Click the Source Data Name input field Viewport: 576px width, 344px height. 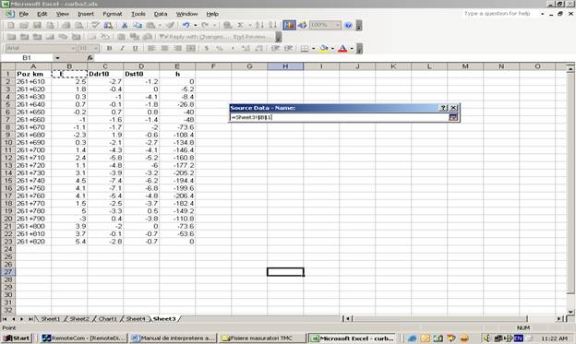pyautogui.click(x=339, y=117)
